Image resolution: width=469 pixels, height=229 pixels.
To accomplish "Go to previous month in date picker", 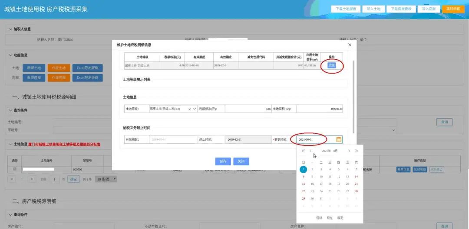I will coord(310,151).
